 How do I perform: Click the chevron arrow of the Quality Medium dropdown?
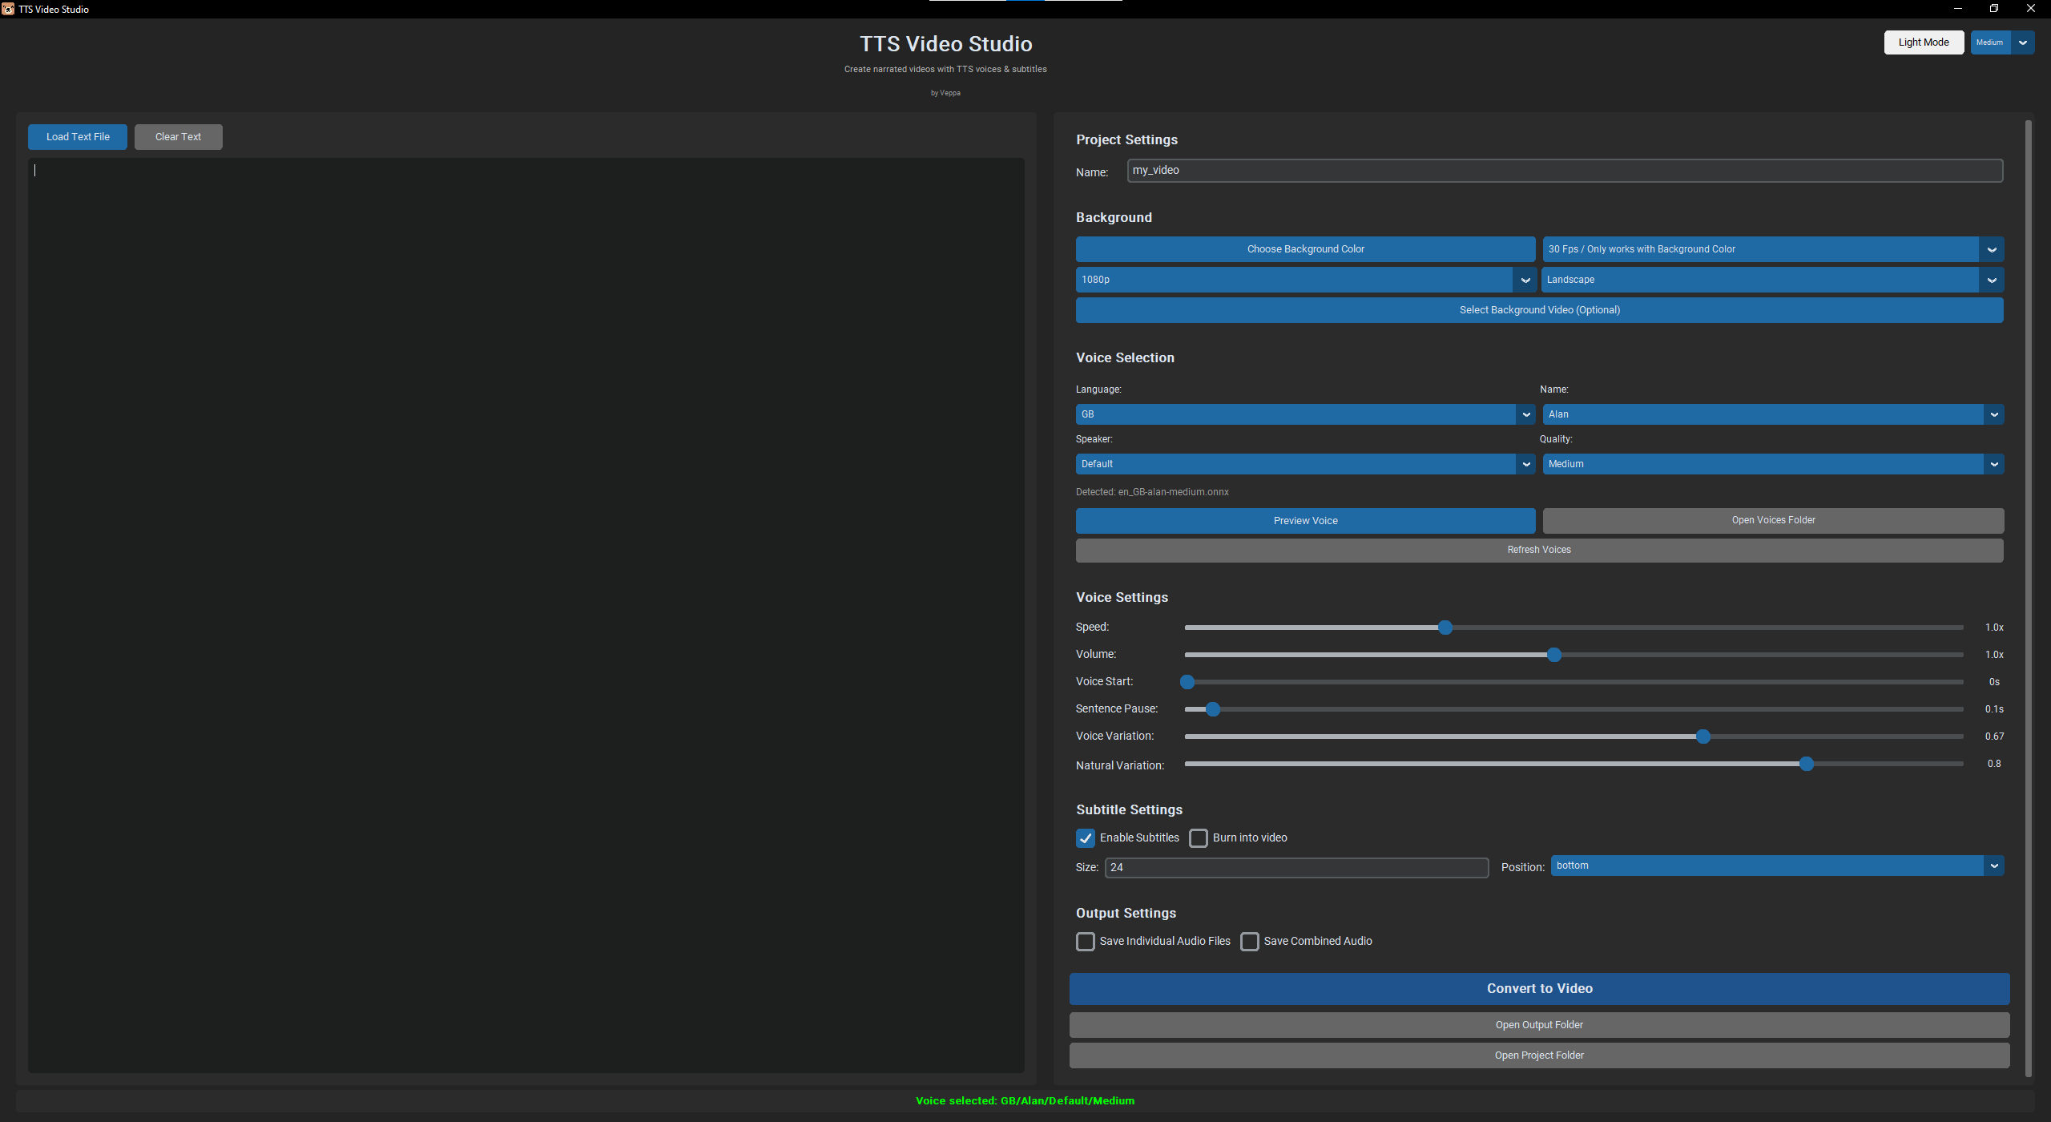pos(1993,464)
